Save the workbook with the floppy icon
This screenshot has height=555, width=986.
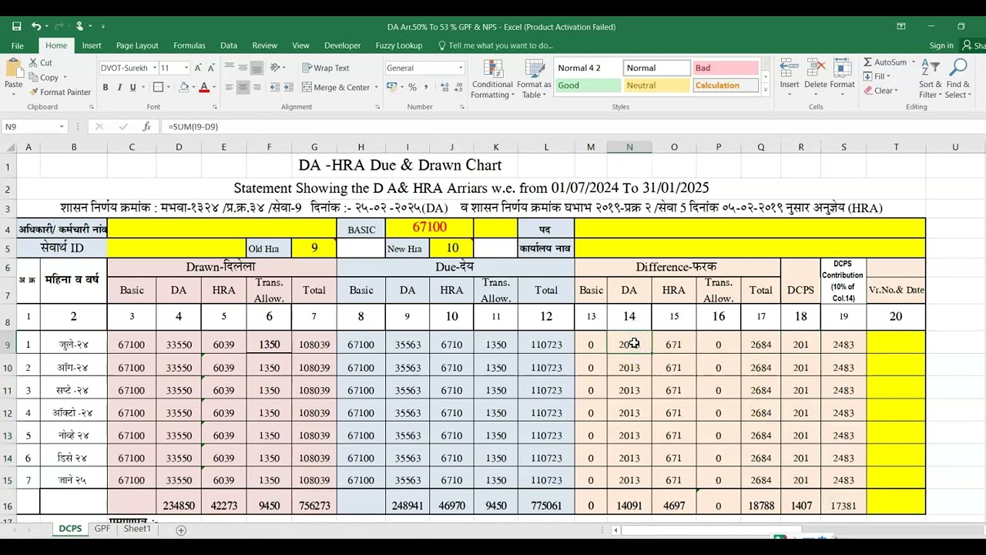pyautogui.click(x=16, y=26)
